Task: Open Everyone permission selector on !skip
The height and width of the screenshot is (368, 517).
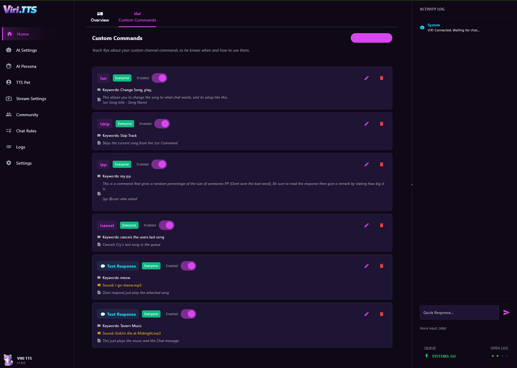Action: tap(125, 123)
